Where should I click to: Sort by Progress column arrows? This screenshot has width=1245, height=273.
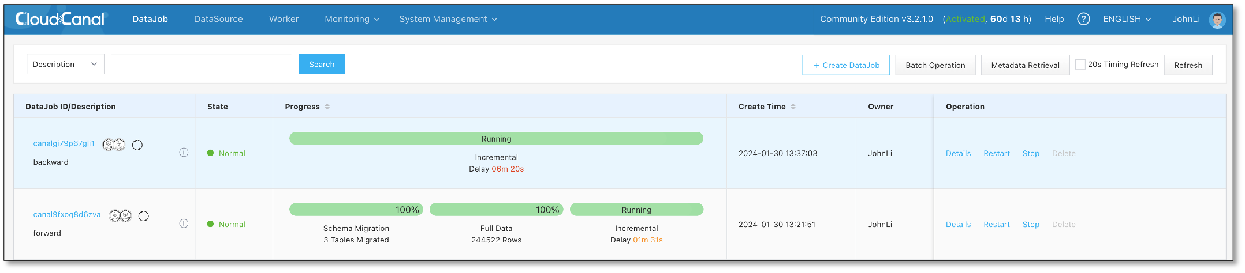tap(327, 107)
